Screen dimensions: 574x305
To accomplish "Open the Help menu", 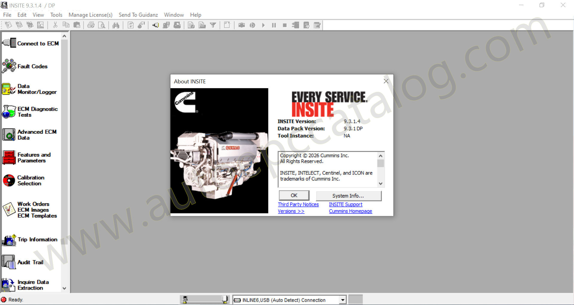I will 196,15.
